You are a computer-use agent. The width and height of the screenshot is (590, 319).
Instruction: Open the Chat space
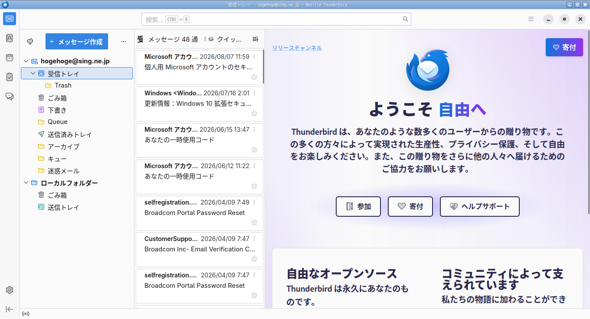point(10,96)
